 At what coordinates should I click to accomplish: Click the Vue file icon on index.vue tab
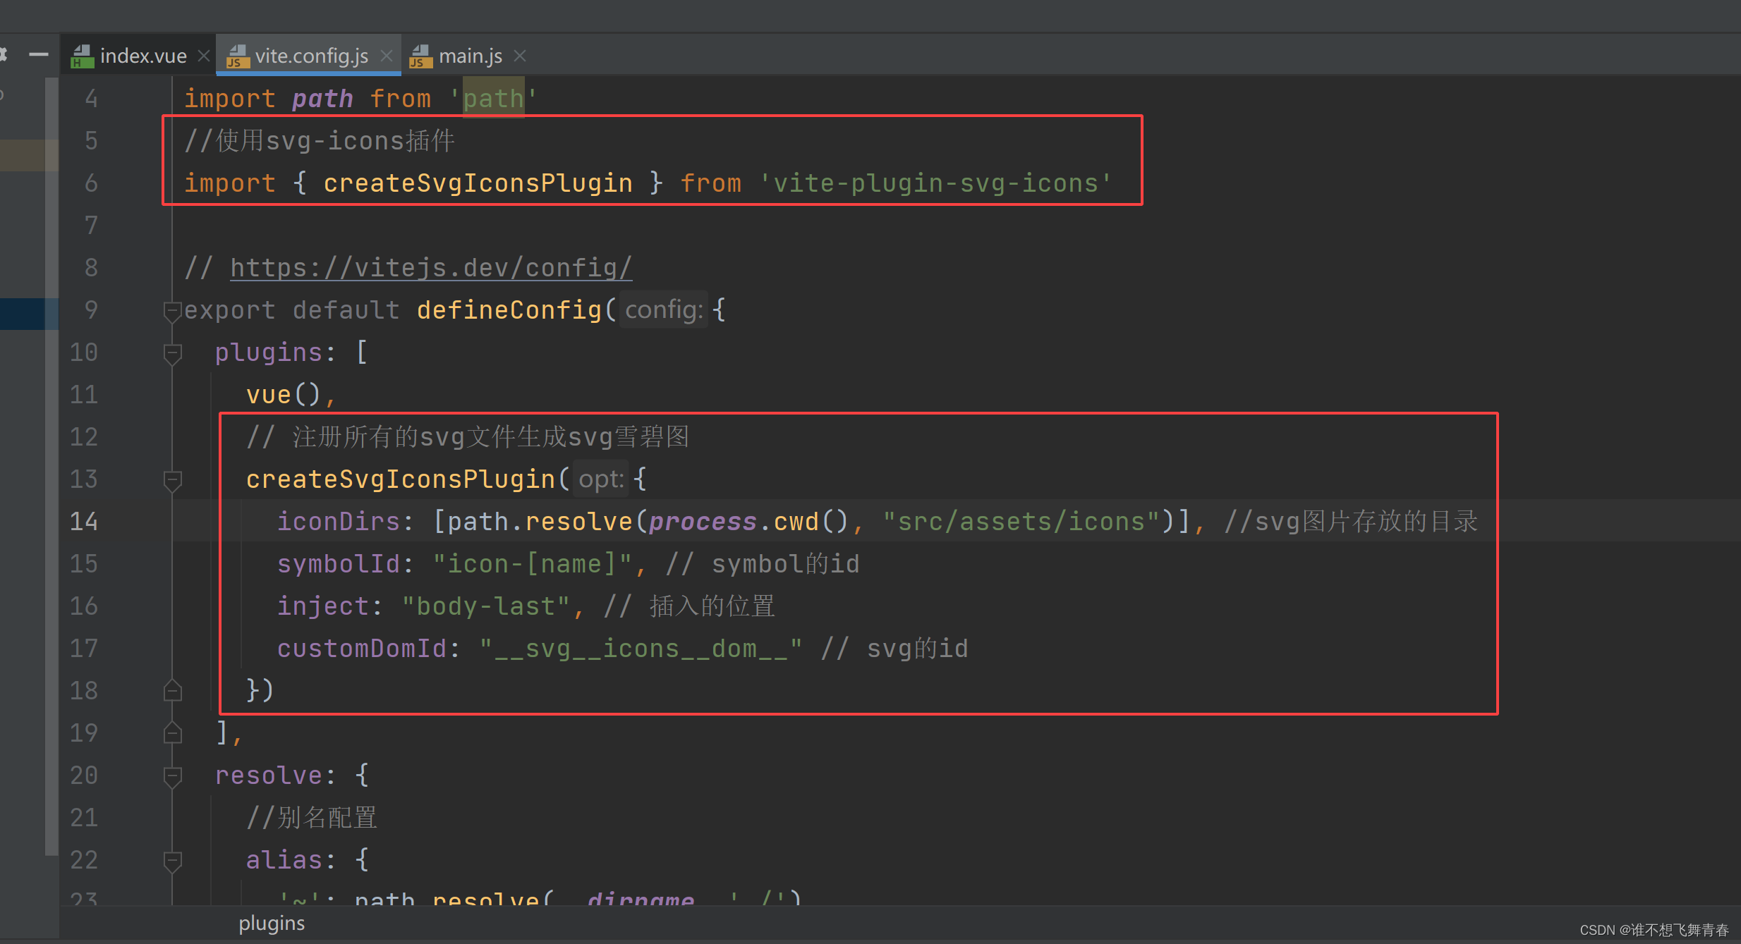pyautogui.click(x=83, y=55)
